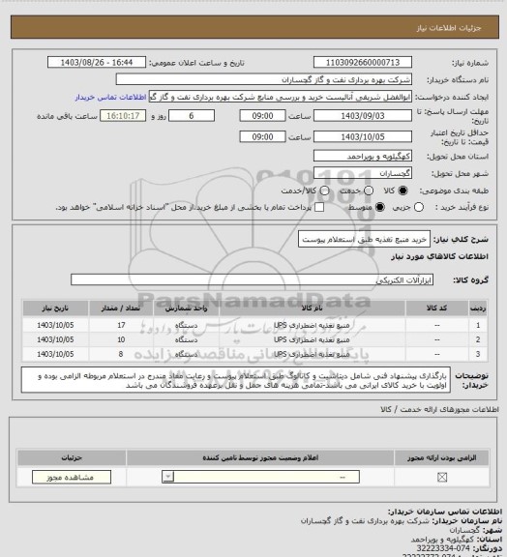Click the fax number 32223334-074
Screen dimensions: 507x557
point(443,548)
